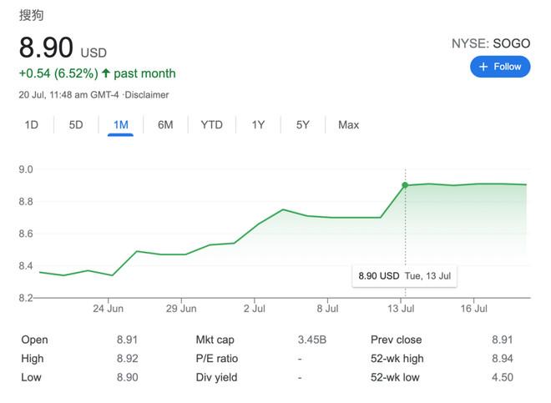Open the Disclaimer link

click(x=147, y=95)
